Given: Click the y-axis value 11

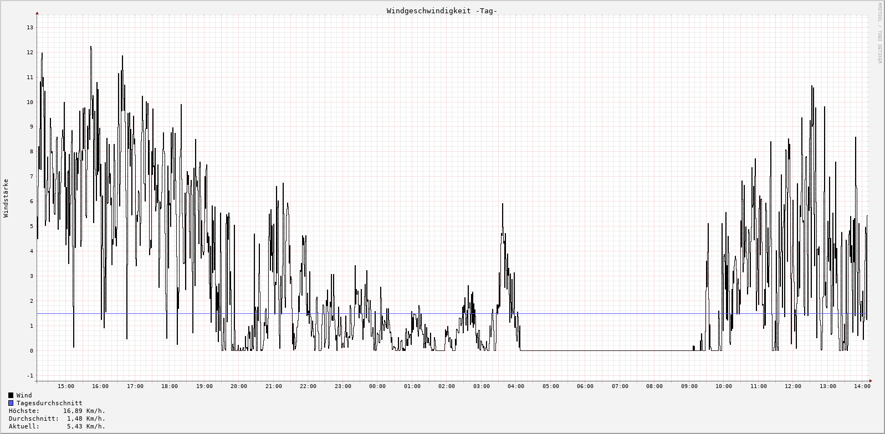Looking at the screenshot, I should click(x=30, y=77).
